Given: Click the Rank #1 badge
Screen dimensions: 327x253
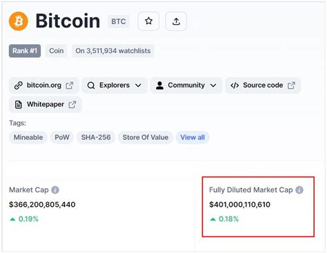Looking at the screenshot, I should (x=25, y=51).
